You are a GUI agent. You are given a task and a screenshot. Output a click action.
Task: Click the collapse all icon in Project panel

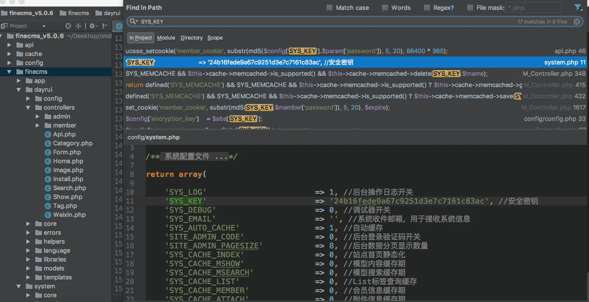click(79, 26)
